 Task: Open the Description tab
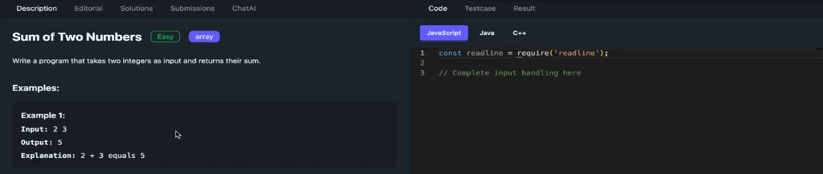(x=36, y=8)
